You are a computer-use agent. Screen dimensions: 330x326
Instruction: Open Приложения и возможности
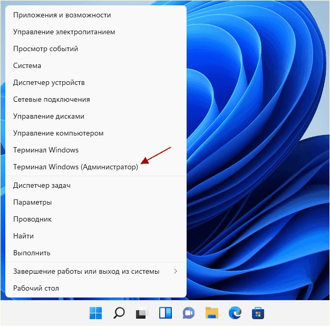click(96, 15)
